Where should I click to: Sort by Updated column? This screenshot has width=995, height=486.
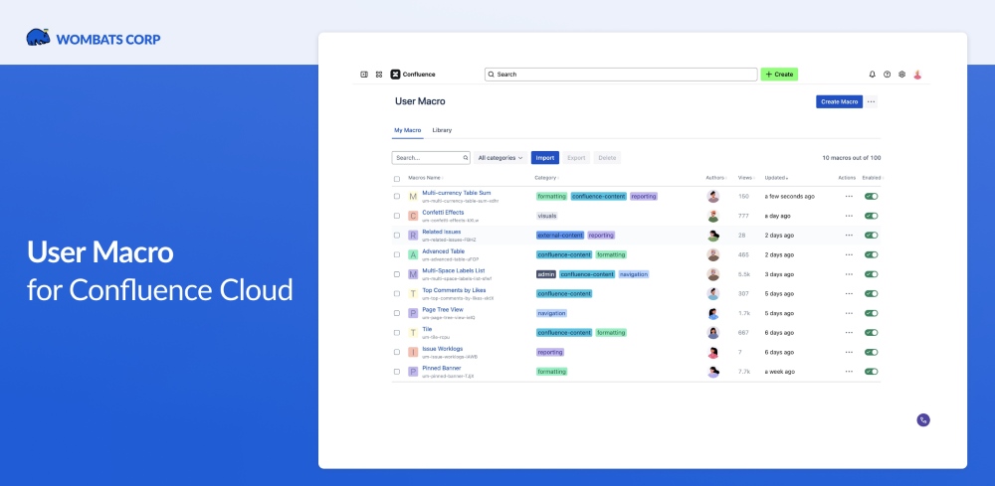(777, 178)
